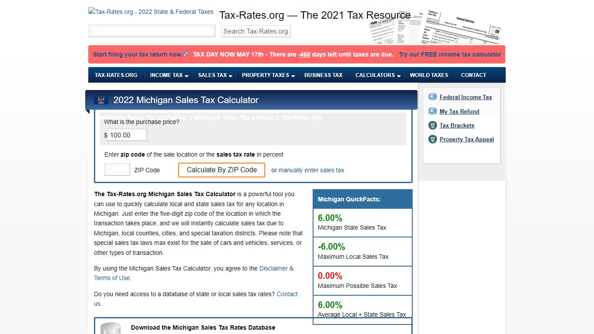Image resolution: width=594 pixels, height=334 pixels.
Task: Focus the site search text box
Action: pos(152,31)
